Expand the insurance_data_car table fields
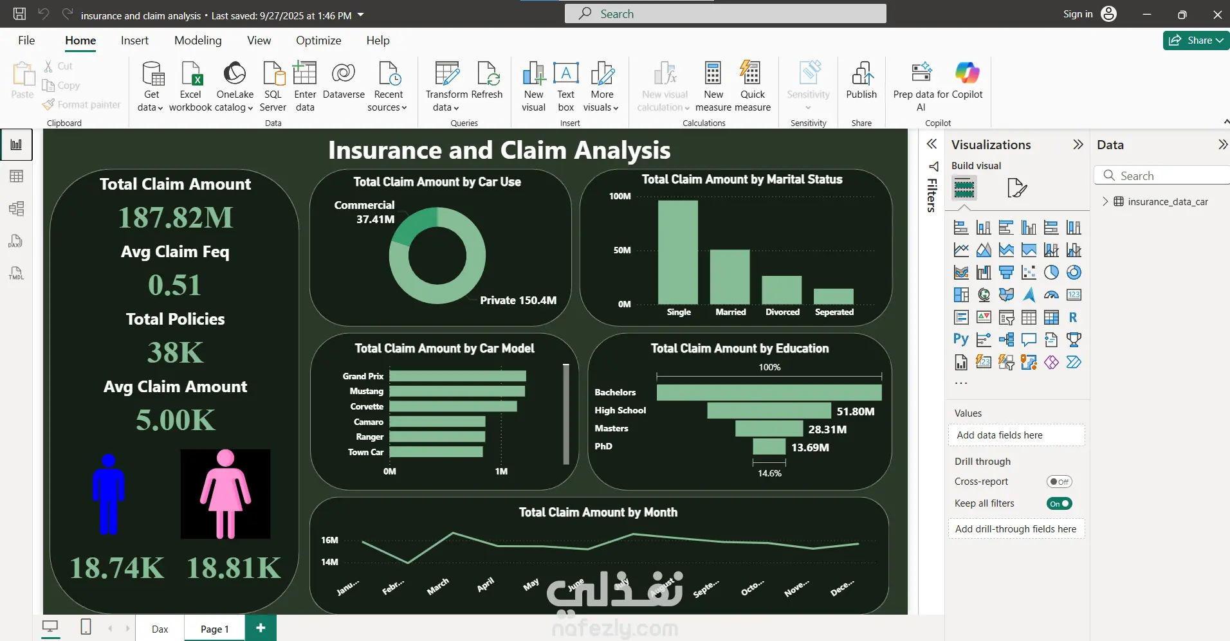The height and width of the screenshot is (641, 1230). [x=1105, y=201]
